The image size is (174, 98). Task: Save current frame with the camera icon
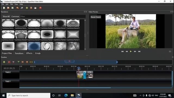pyautogui.click(x=170, y=51)
